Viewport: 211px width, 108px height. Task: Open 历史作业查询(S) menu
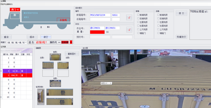pyautogui.click(x=6, y=4)
